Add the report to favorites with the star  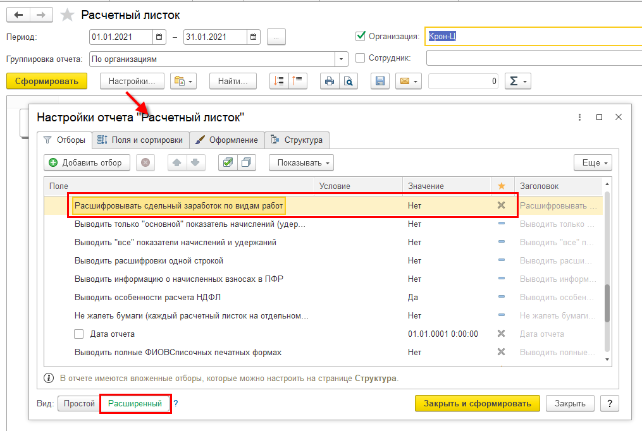click(x=67, y=15)
